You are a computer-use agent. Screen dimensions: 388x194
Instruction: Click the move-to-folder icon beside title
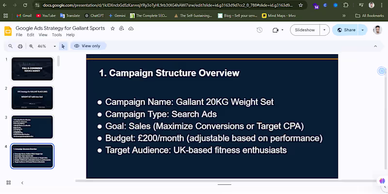pos(122,29)
